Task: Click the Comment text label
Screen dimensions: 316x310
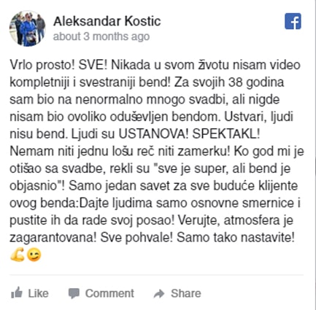Action: click(109, 293)
